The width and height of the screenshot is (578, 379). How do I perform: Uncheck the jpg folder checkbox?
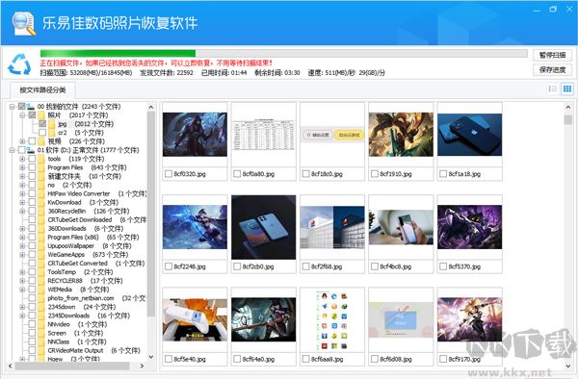pos(42,124)
